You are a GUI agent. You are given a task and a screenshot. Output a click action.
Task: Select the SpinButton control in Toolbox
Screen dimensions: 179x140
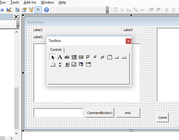pos(67,64)
